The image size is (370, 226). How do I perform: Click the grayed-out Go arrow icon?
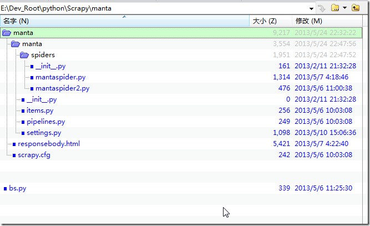(322, 8)
